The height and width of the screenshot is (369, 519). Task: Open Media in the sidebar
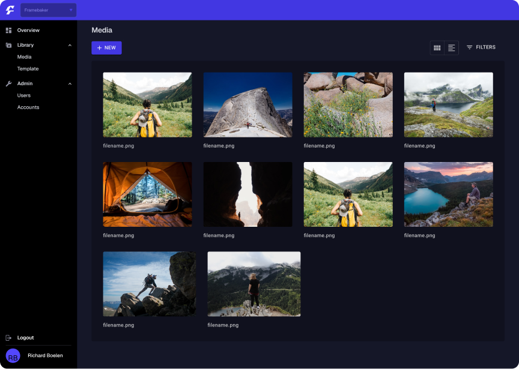pos(25,57)
